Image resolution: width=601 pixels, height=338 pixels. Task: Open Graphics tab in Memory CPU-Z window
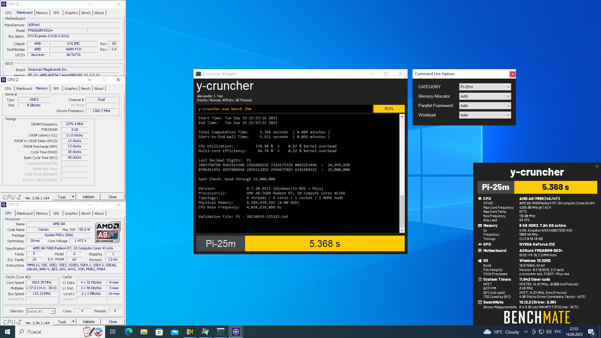71,89
